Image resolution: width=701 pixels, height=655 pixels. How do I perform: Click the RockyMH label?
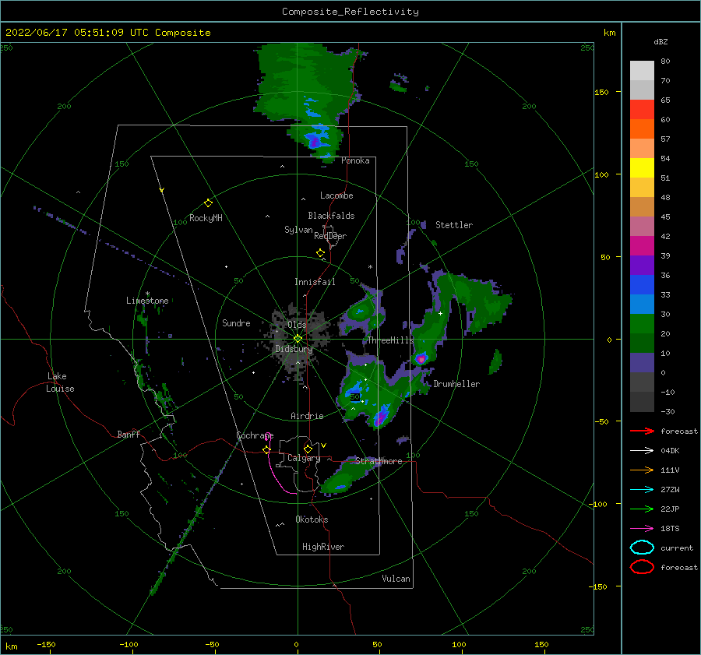pyautogui.click(x=206, y=218)
